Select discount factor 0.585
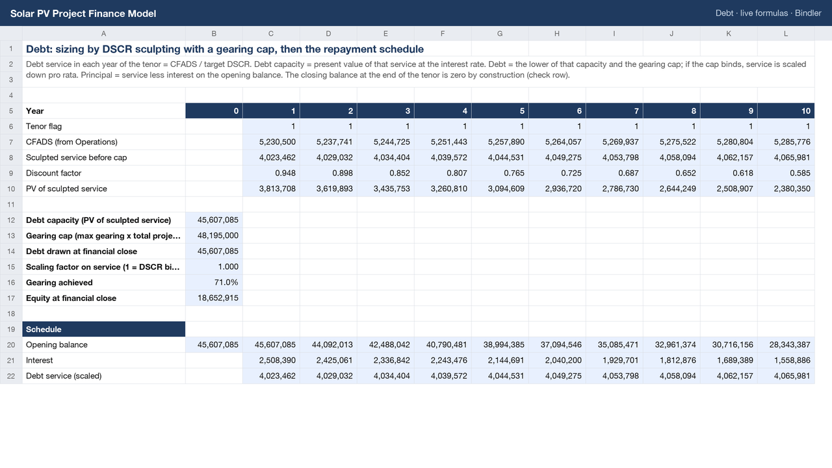832x468 pixels. click(x=786, y=173)
